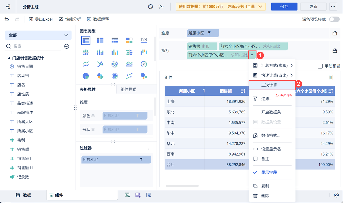Switch to the 数据 bottom tab
343x203 pixels.
coord(23,195)
